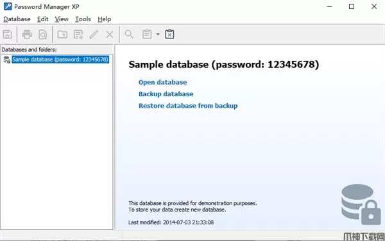
Task: Click the Search magnifier toolbar icon
Action: [x=129, y=35]
